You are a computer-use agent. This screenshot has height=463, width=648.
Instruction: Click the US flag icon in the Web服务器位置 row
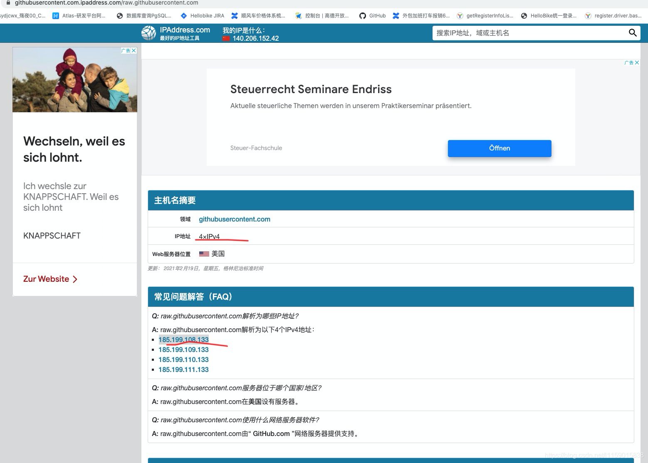pyautogui.click(x=204, y=254)
